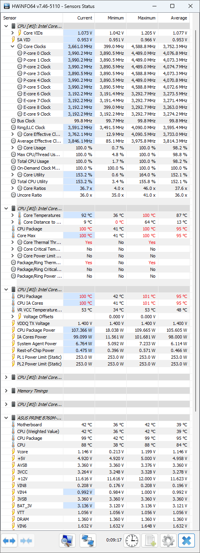The height and width of the screenshot is (553, 200).
Task: Click the thermometer icon beside CPU IA Cores
Action: (14, 303)
